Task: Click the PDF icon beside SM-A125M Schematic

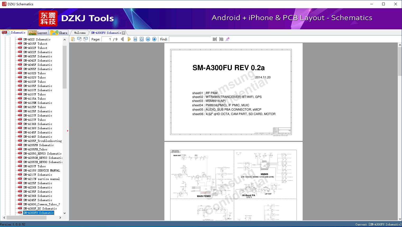Action: pos(20,103)
